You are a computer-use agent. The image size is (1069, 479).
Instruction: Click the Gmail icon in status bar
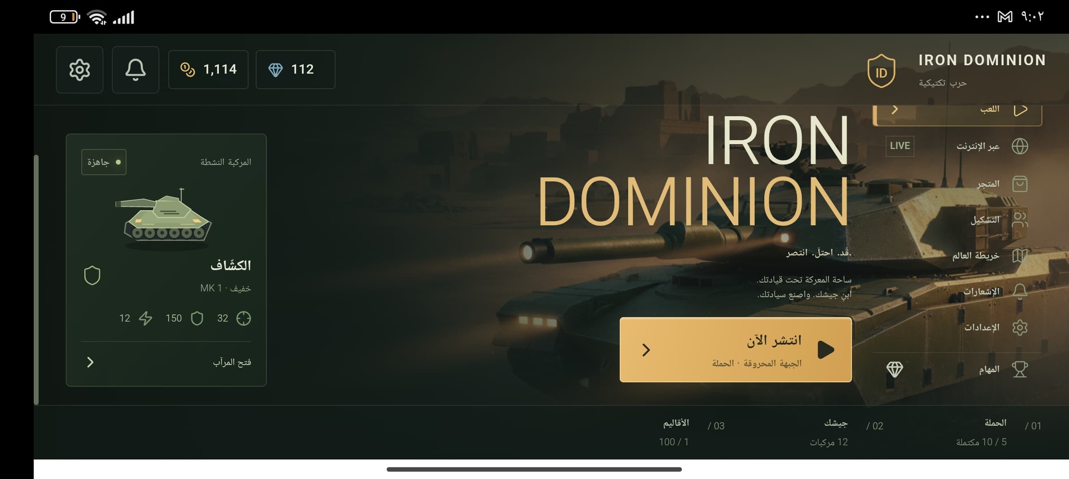1005,17
